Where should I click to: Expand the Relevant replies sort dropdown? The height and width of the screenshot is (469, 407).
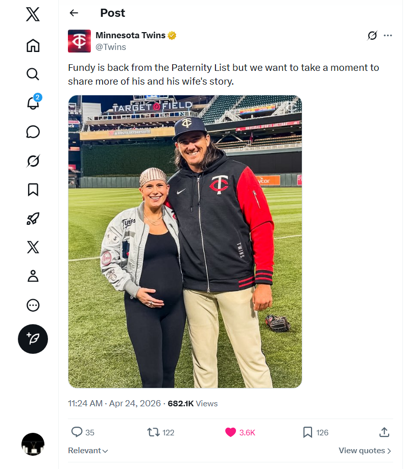pyautogui.click(x=88, y=451)
